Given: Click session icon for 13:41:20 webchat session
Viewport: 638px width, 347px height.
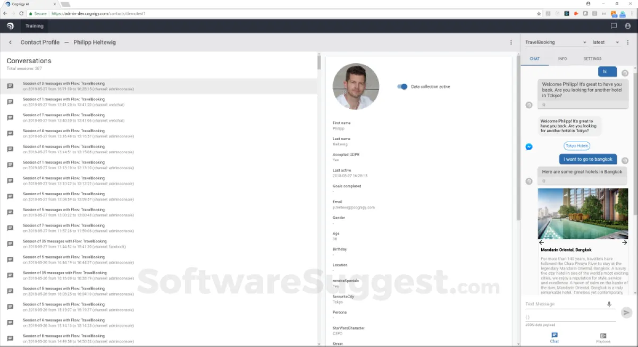Looking at the screenshot, I should click(x=10, y=102).
